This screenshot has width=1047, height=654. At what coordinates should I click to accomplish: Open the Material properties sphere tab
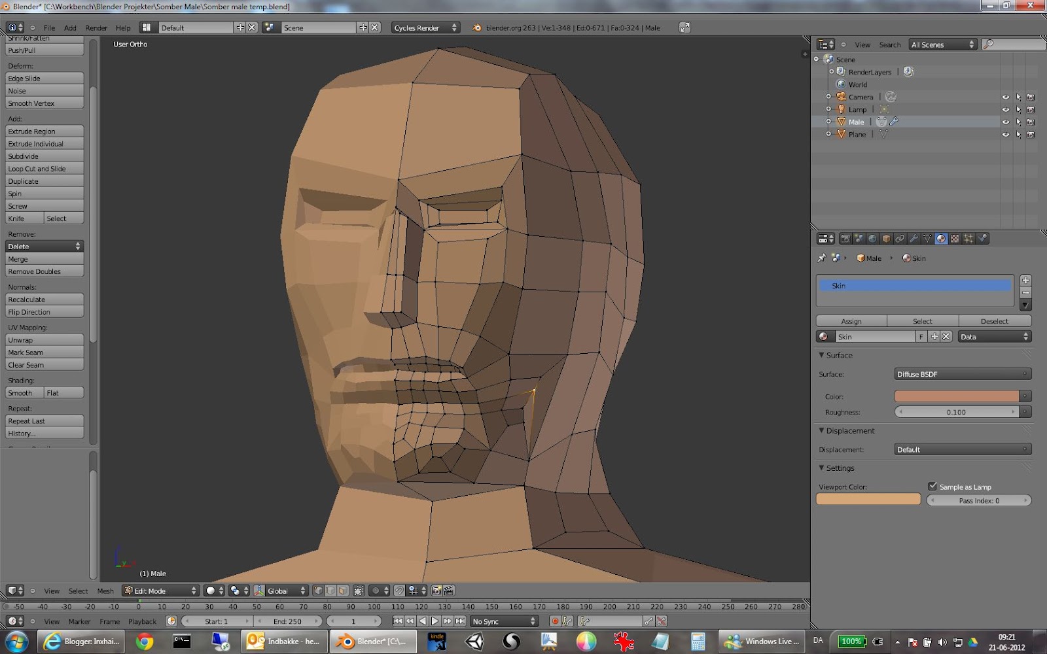(941, 239)
